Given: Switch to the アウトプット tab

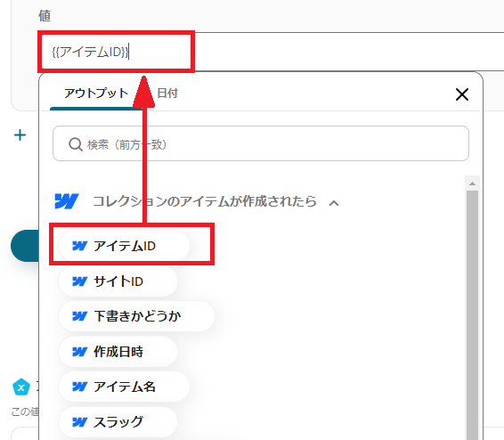Looking at the screenshot, I should click(96, 94).
